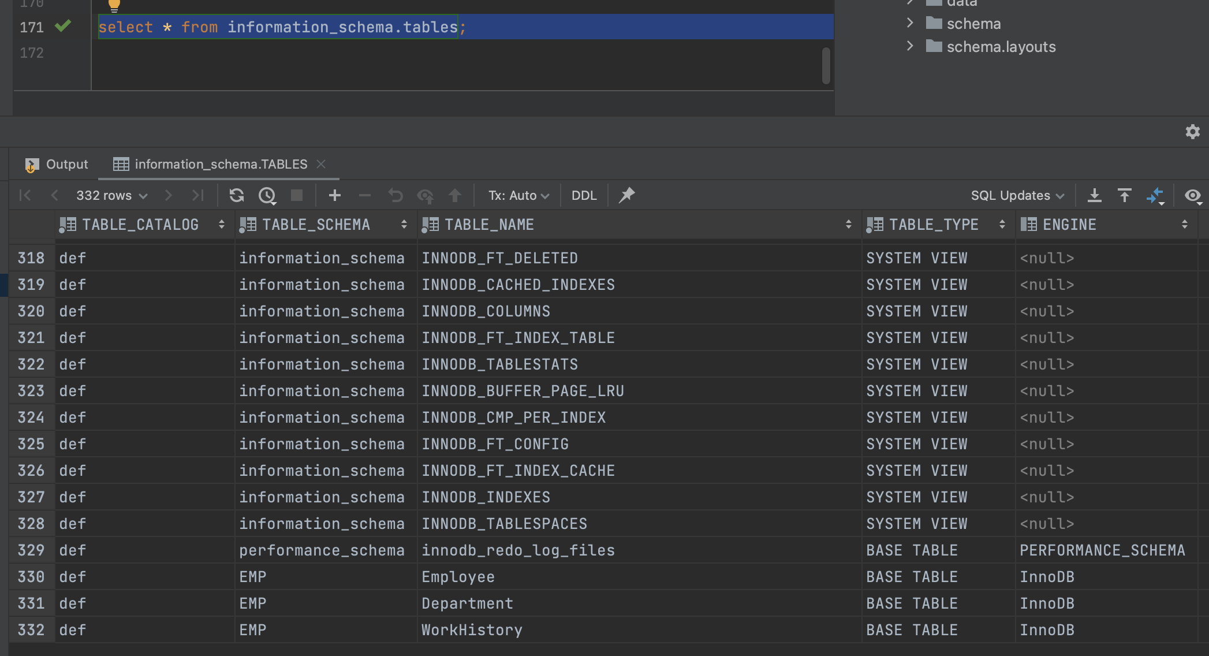Expand the schema.layouts folder

coord(910,46)
